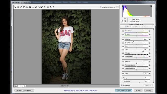
Task: Click plus icon beside Уменьшение шума
Action: tap(150, 65)
